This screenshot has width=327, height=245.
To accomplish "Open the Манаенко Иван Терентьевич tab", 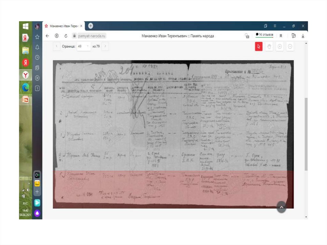I will 64,26.
